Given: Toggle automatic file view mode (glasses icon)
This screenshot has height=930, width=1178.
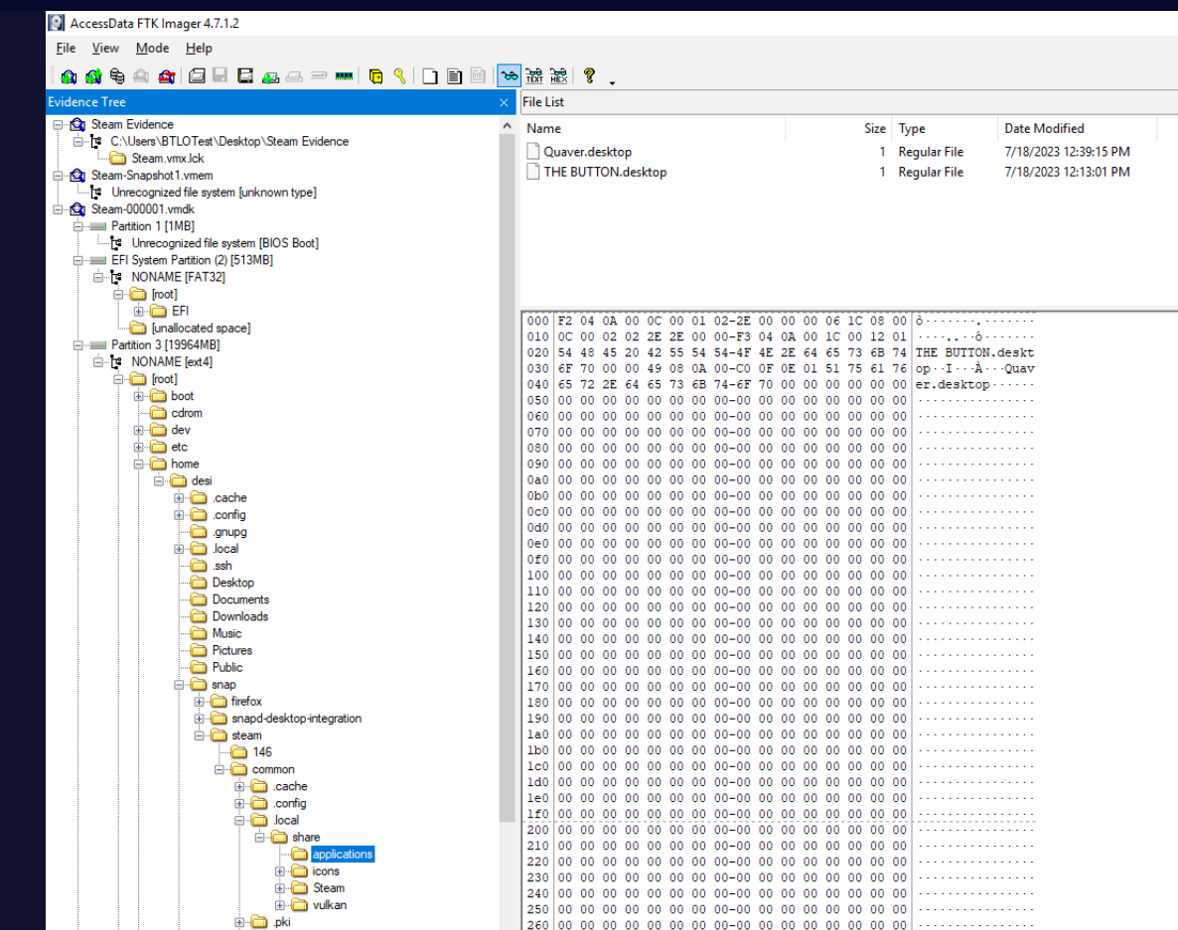Looking at the screenshot, I should (509, 76).
